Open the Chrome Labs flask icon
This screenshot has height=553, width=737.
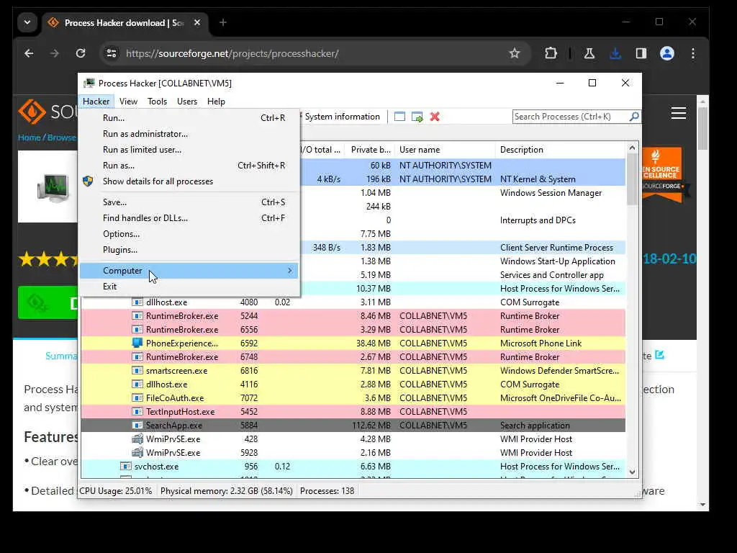(589, 53)
